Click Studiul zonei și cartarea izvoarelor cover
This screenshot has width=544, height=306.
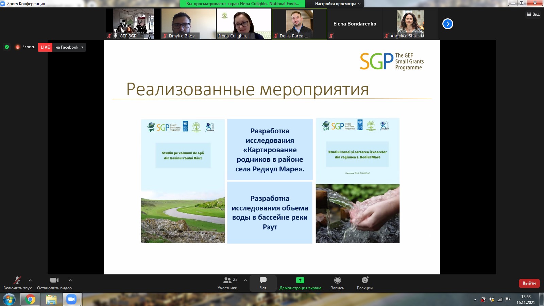(358, 181)
